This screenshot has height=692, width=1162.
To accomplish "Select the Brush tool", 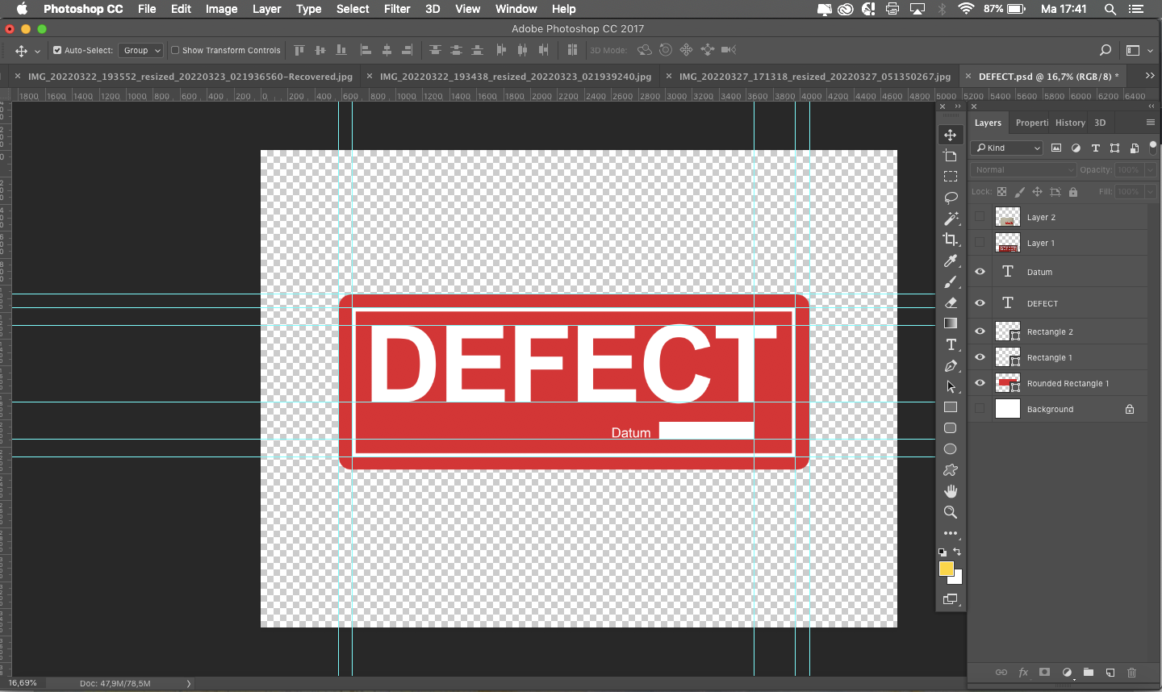I will (x=951, y=281).
